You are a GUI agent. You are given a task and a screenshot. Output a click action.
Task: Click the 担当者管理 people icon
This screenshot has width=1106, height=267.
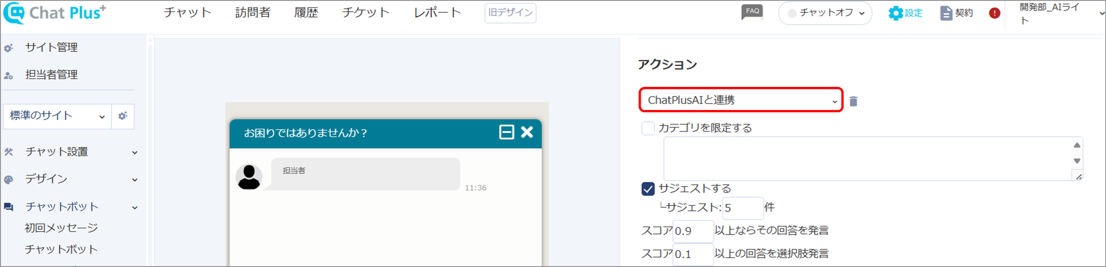pyautogui.click(x=9, y=76)
